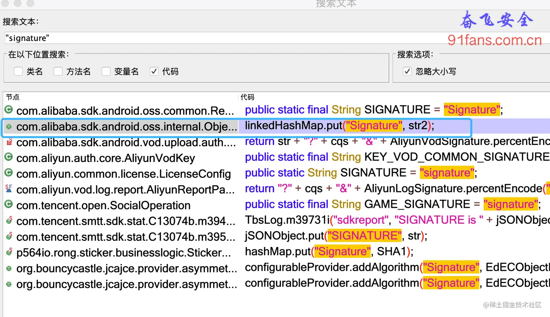Click code 'public static String SIGNATURE = "signature"'
The height and width of the screenshot is (317, 550).
[361, 172]
